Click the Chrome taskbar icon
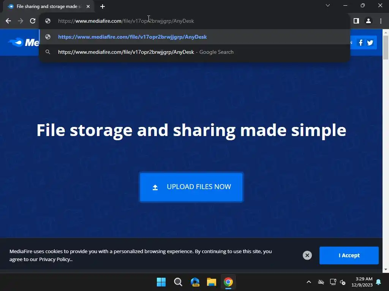This screenshot has width=389, height=291. coord(228,282)
